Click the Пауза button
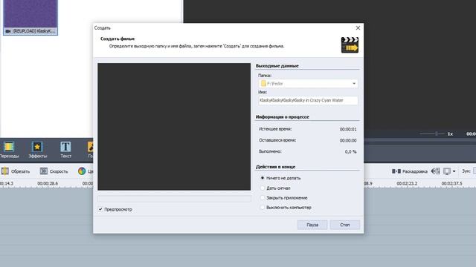 [312, 225]
